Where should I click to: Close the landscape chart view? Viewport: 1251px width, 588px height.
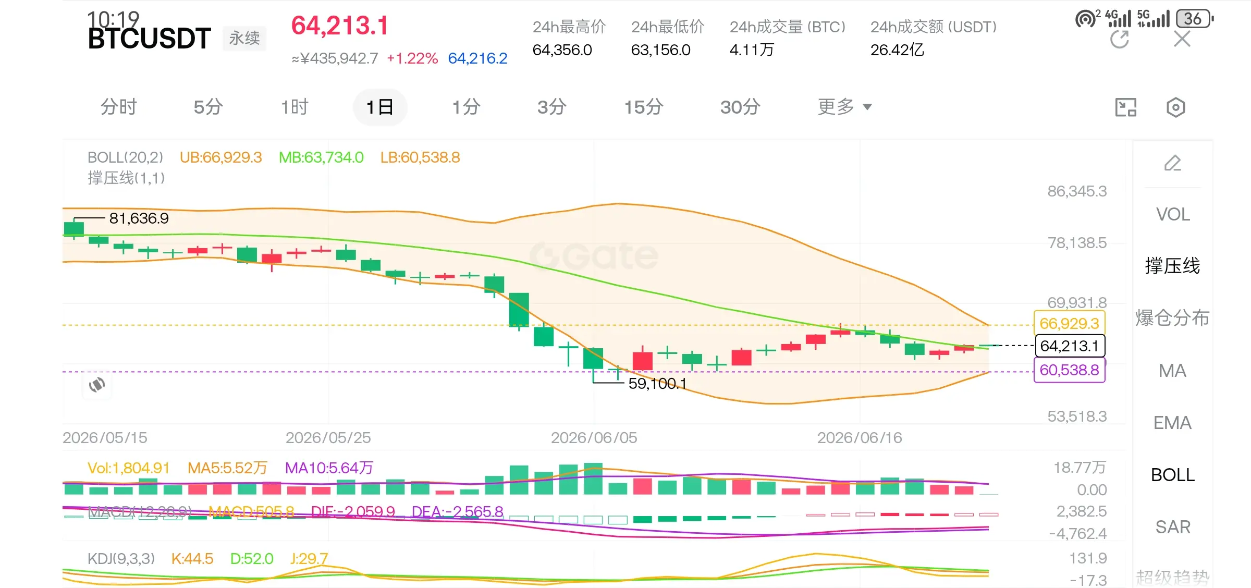1182,39
